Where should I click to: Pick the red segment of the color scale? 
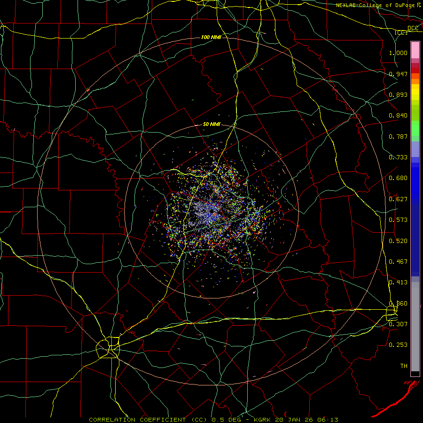click(x=415, y=70)
